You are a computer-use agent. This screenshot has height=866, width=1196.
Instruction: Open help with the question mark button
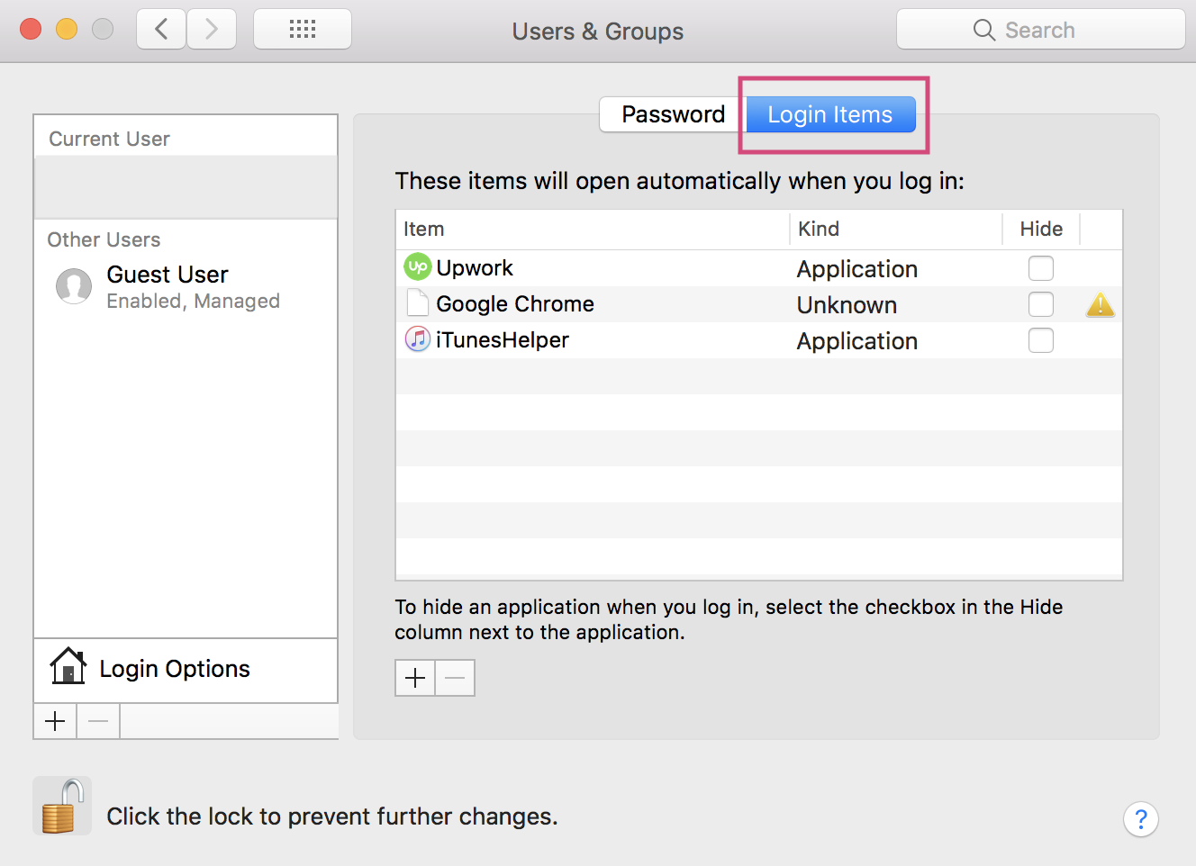tap(1140, 819)
